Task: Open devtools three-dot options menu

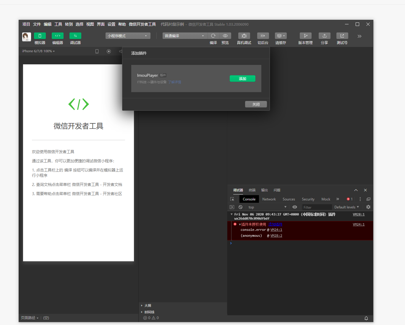Action: click(360, 199)
